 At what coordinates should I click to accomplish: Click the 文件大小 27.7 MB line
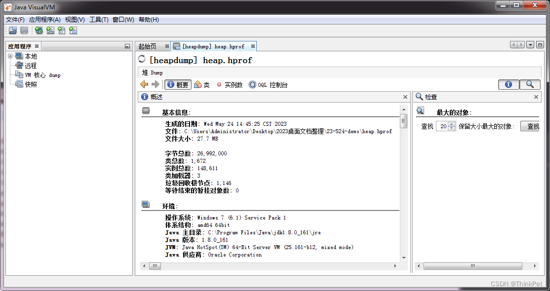[x=192, y=139]
